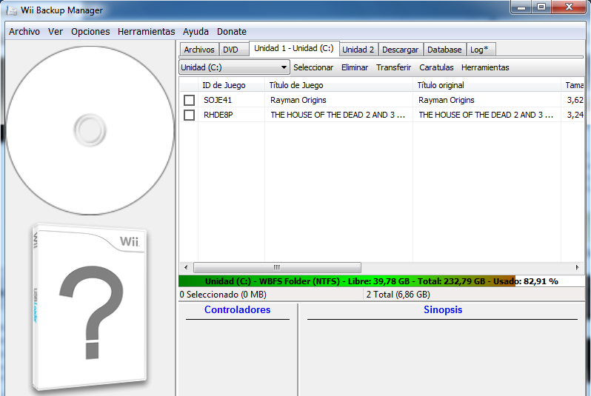This screenshot has width=591, height=396.
Task: Open the Seleccionar toolbar menu
Action: click(x=313, y=67)
